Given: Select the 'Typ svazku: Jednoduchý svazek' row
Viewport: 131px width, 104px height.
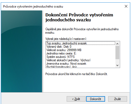Looking at the screenshot, I should click(x=80, y=43).
